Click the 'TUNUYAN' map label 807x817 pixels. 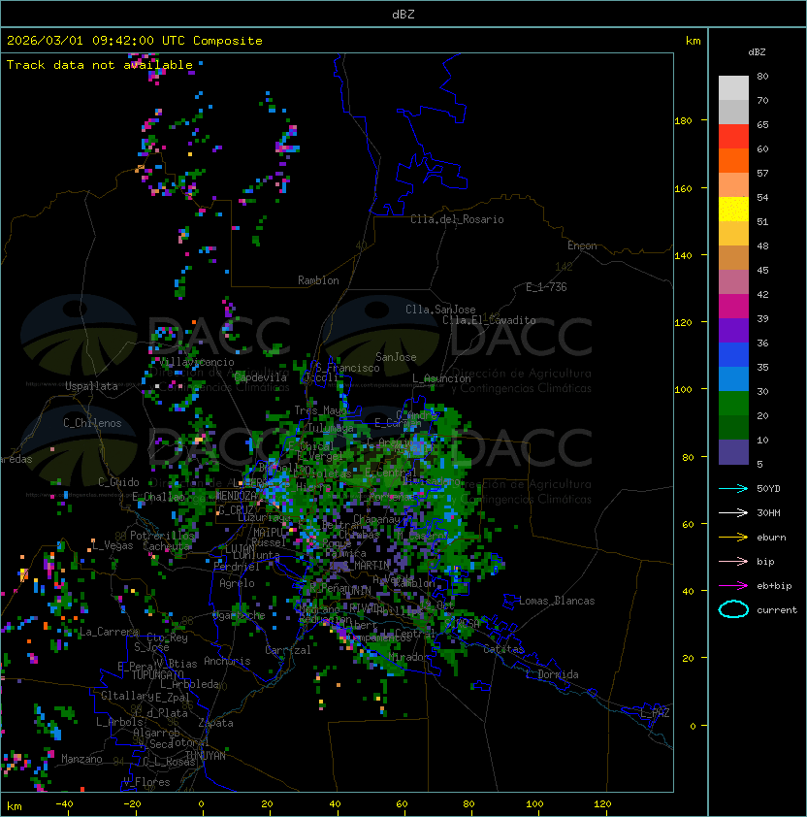pos(206,756)
